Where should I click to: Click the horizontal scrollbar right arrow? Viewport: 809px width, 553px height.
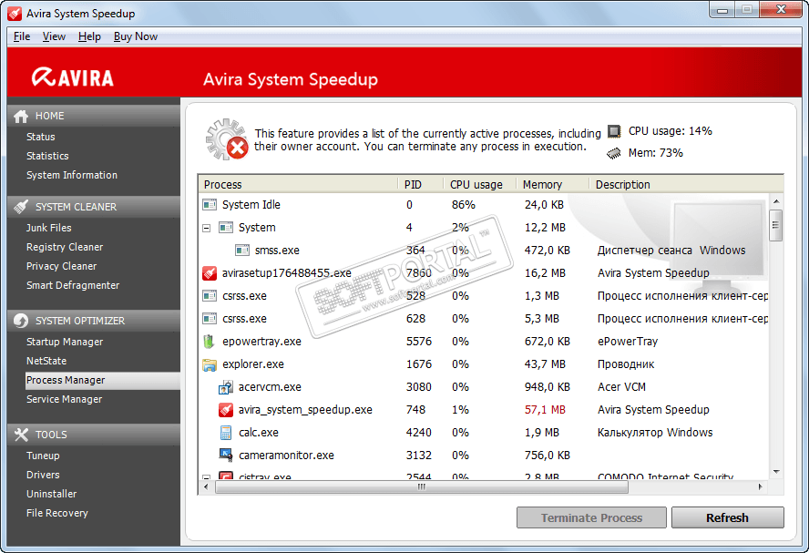tap(761, 487)
